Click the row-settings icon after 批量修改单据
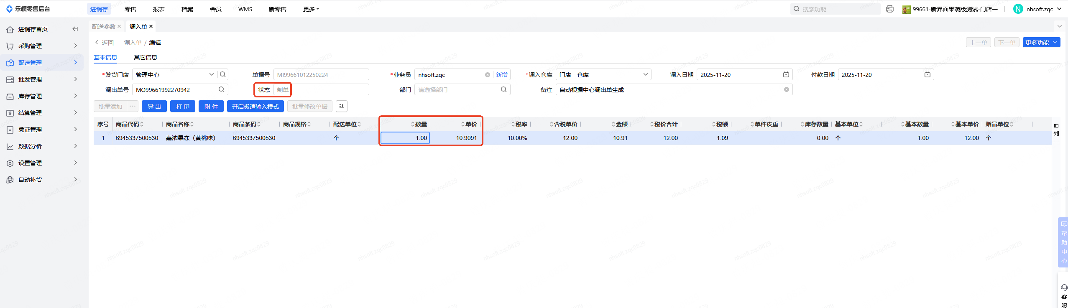 [x=342, y=106]
